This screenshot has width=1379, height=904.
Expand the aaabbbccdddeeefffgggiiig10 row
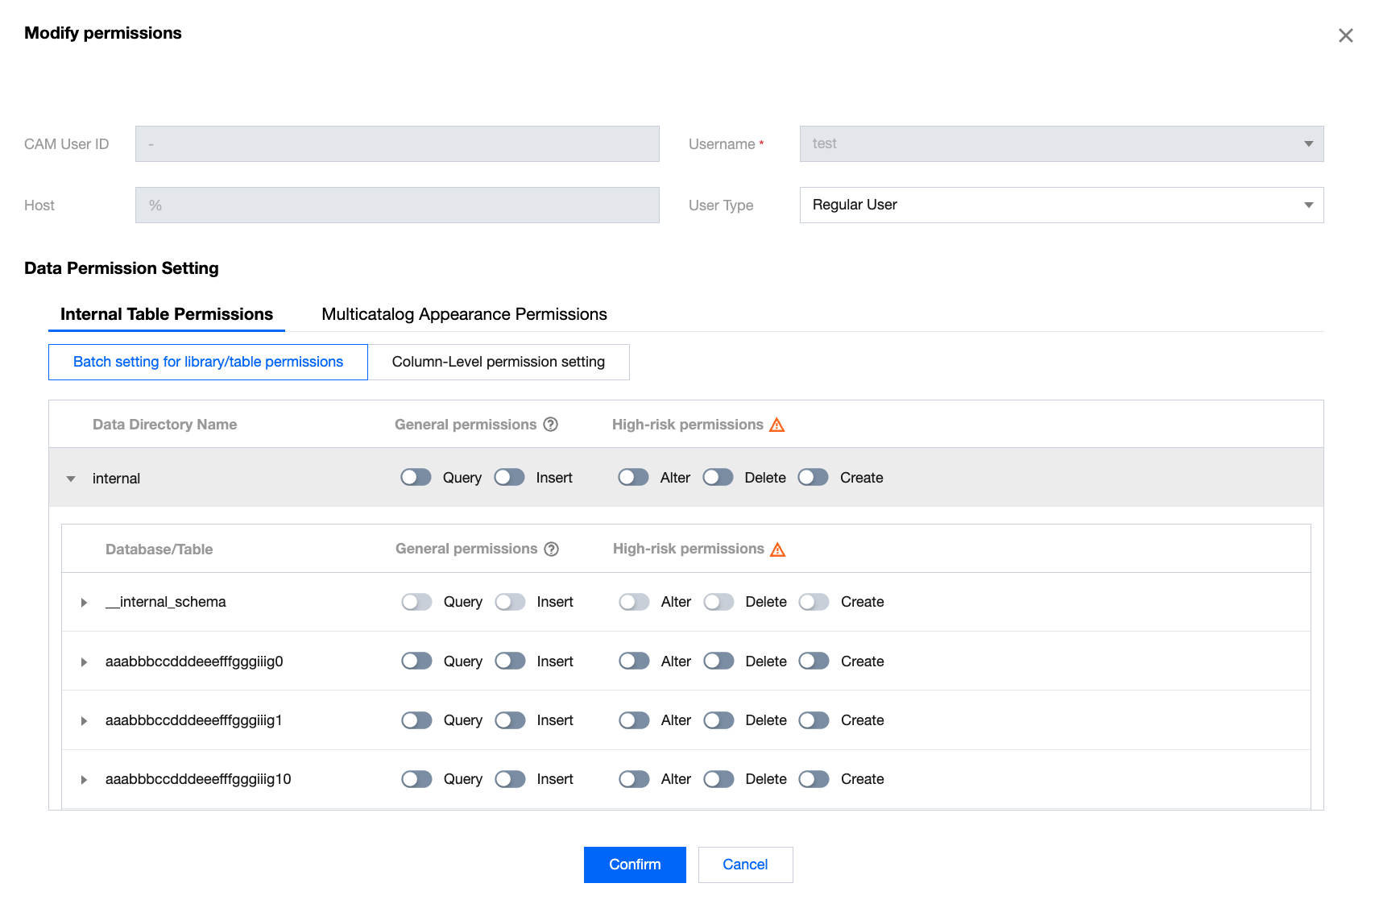click(x=84, y=780)
